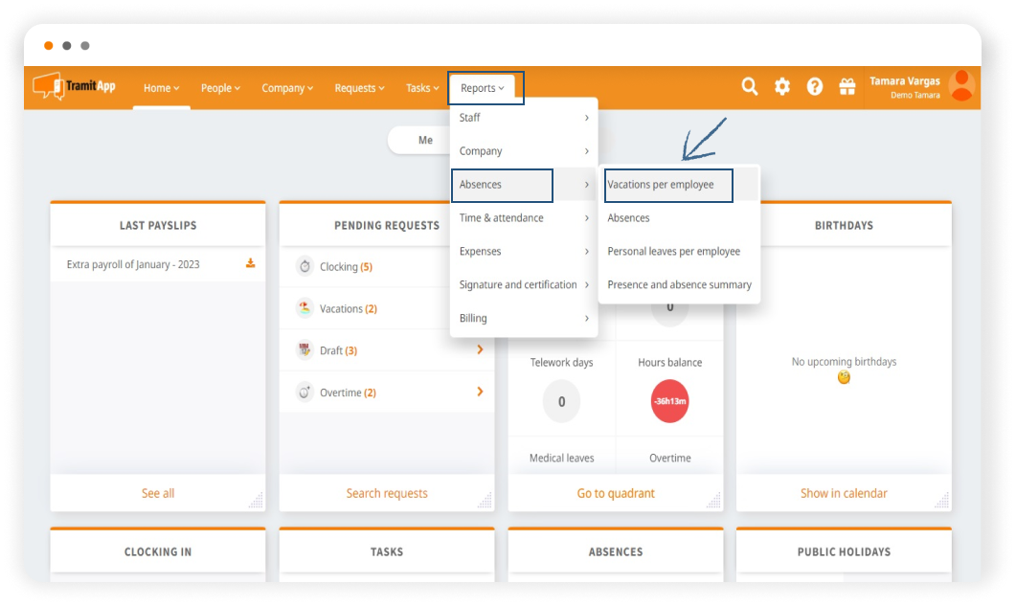Click See all payslips link
The height and width of the screenshot is (606, 1016).
[158, 493]
